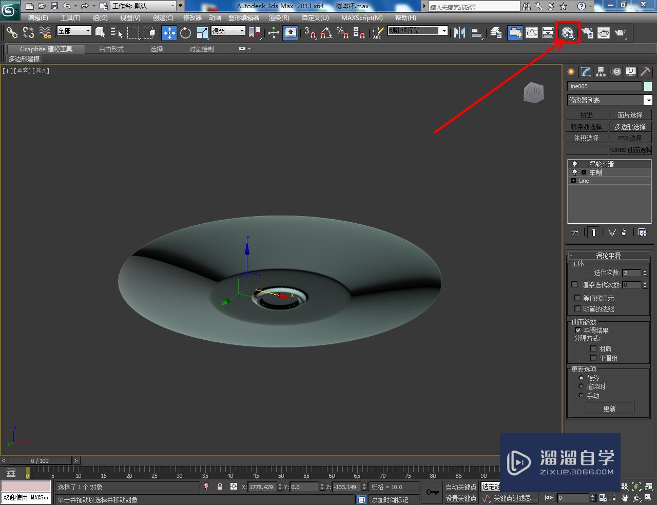
Task: Open Render Setup icon
Action: tap(587, 32)
